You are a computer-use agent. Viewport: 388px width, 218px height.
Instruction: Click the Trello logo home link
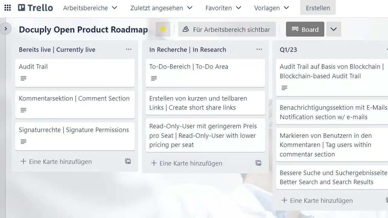point(35,8)
